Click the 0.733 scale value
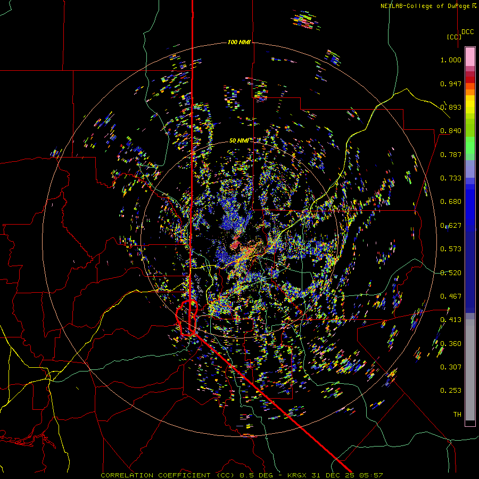 pos(451,178)
